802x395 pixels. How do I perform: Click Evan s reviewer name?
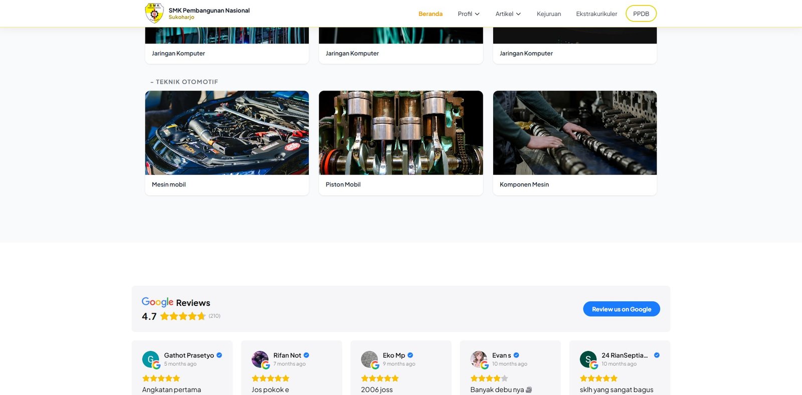(x=502, y=355)
